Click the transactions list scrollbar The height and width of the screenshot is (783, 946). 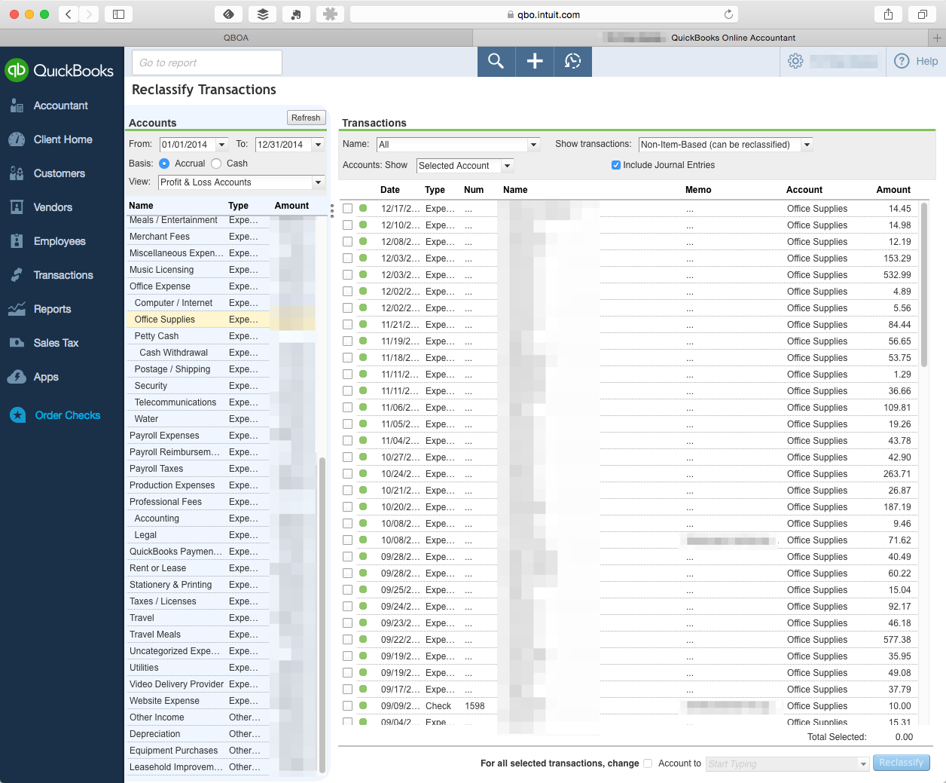(x=924, y=285)
